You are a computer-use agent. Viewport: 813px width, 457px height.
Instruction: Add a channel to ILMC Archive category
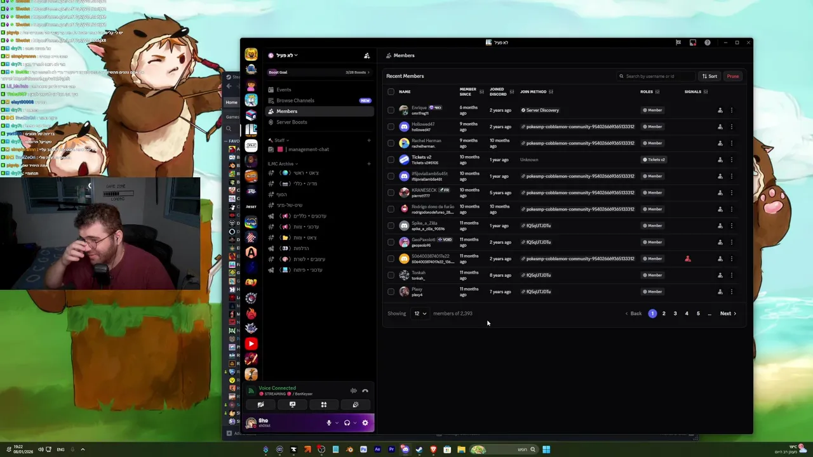(x=368, y=164)
